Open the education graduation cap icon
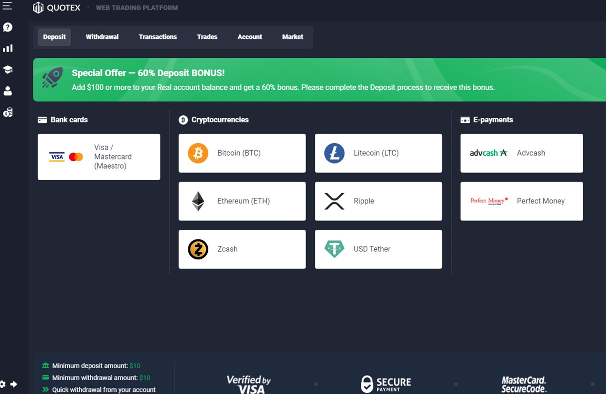Viewport: 606px width, 394px height. (x=7, y=70)
